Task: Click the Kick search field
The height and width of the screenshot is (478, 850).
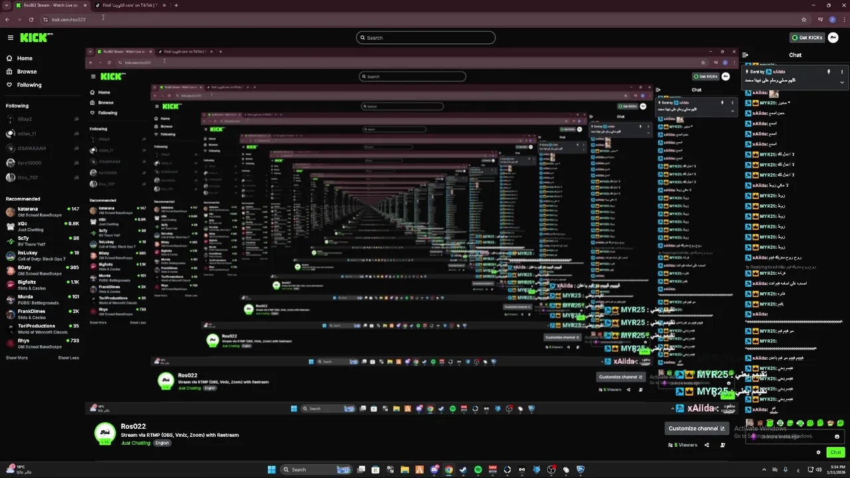Action: click(426, 38)
